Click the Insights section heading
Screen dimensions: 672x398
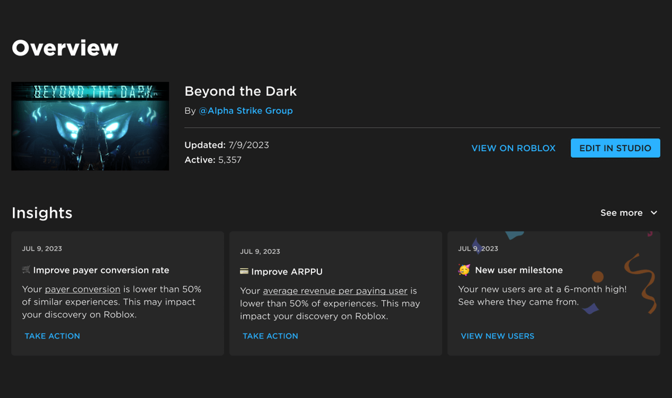point(42,213)
